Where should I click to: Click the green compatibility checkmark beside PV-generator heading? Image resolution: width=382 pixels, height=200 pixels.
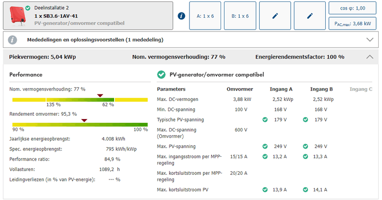[161, 75]
